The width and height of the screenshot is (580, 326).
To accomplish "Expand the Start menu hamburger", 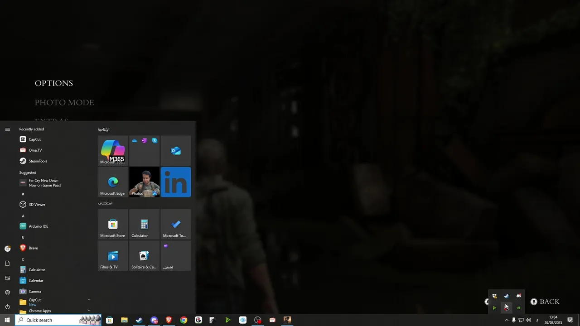I will [7, 129].
